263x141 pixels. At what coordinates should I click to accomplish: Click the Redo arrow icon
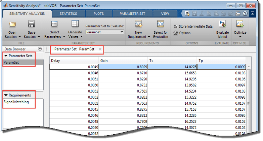click(x=231, y=13)
